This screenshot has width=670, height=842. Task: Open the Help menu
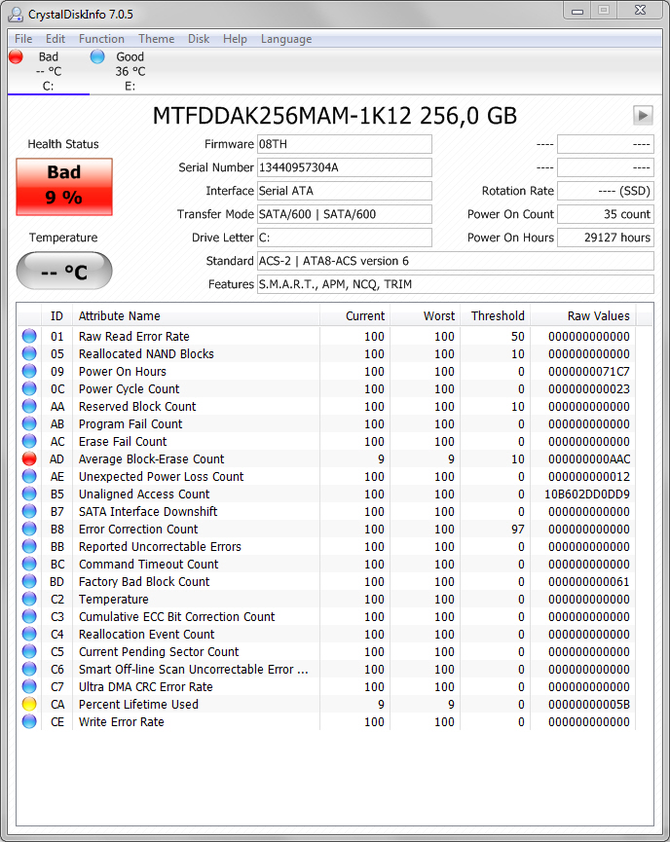click(235, 39)
